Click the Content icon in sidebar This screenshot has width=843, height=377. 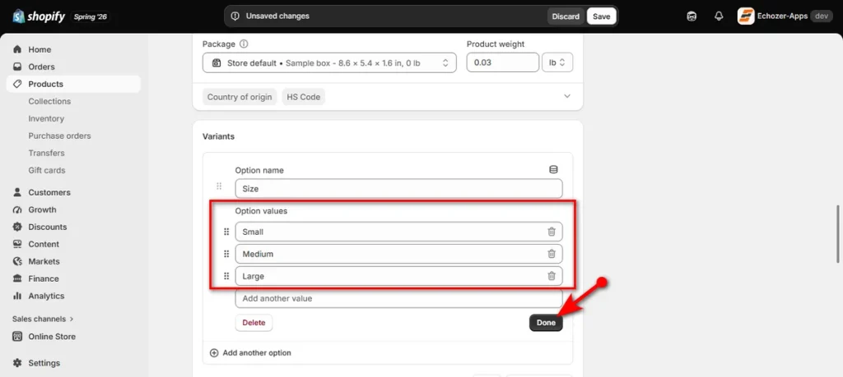click(17, 244)
